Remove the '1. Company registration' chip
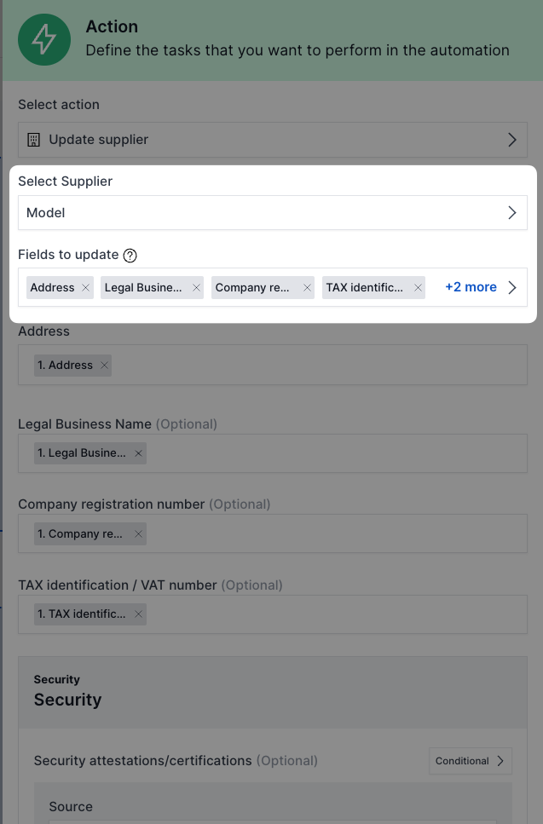The width and height of the screenshot is (543, 824). [138, 534]
